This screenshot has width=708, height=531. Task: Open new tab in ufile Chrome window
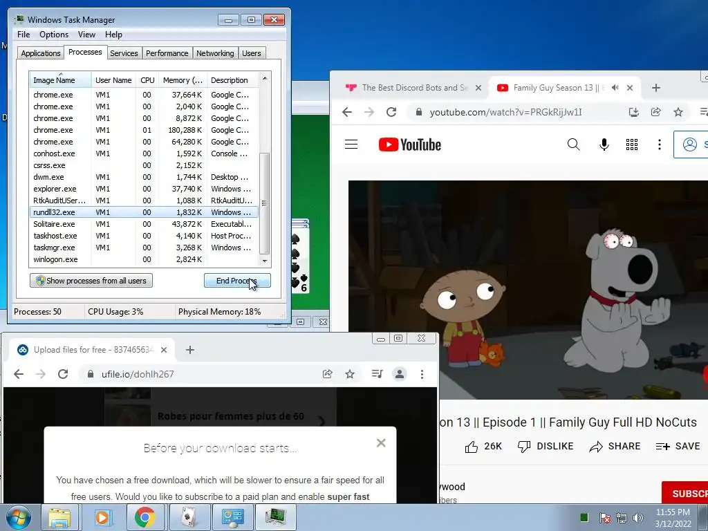190,350
